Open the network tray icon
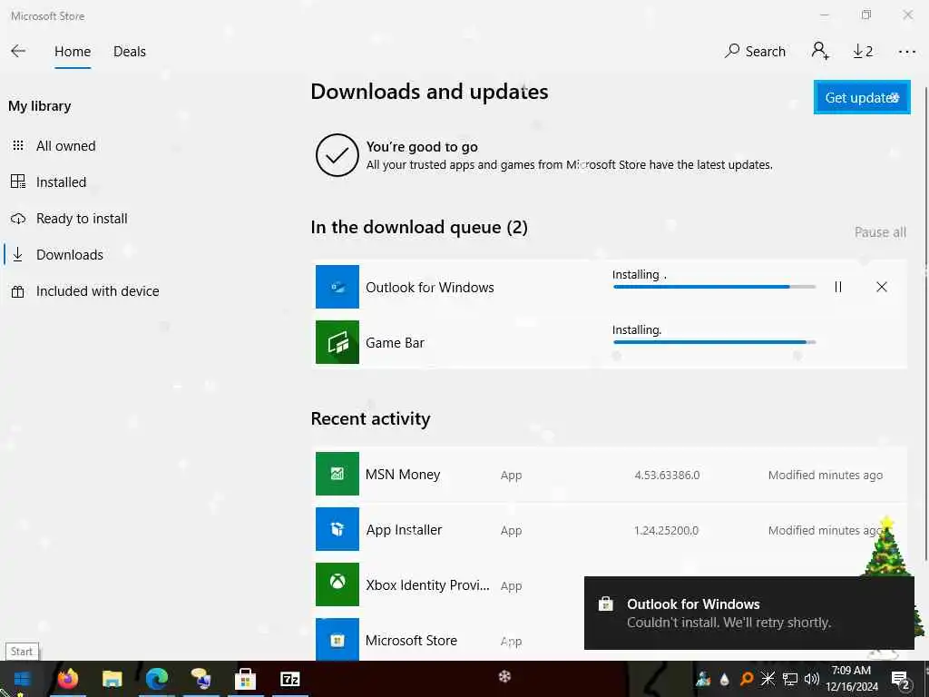929x697 pixels. tap(790, 679)
